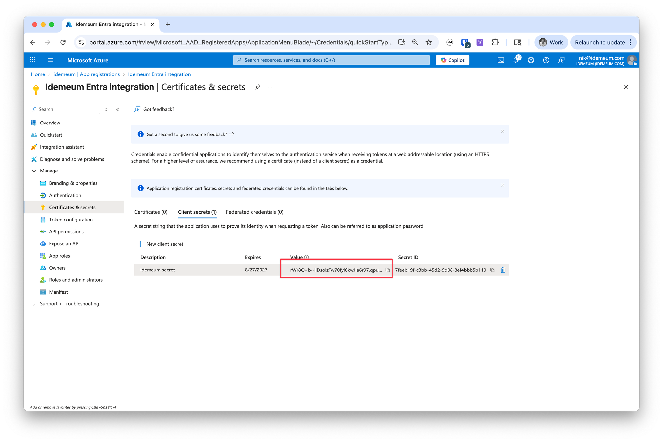Viewport: 663px width, 442px height.
Task: Select the idemeum secret description cell
Action: coord(157,270)
